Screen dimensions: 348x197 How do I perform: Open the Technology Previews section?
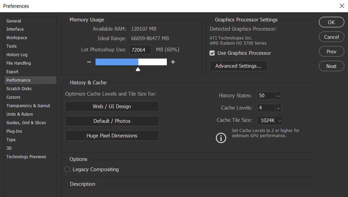(x=26, y=157)
